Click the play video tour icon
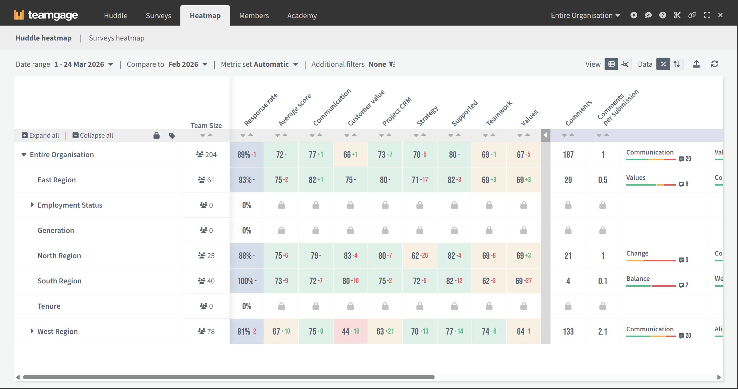The image size is (738, 389). point(634,15)
